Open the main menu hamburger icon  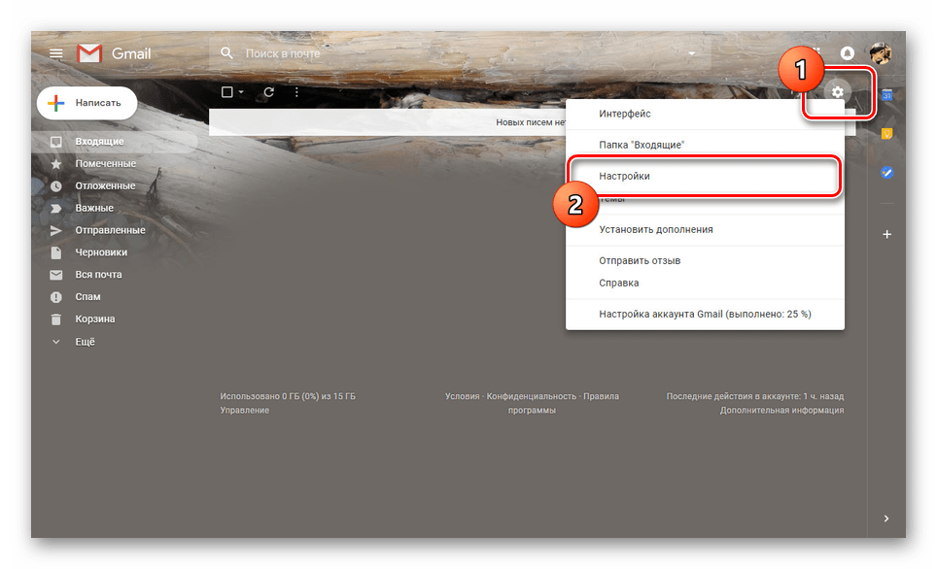(x=55, y=53)
